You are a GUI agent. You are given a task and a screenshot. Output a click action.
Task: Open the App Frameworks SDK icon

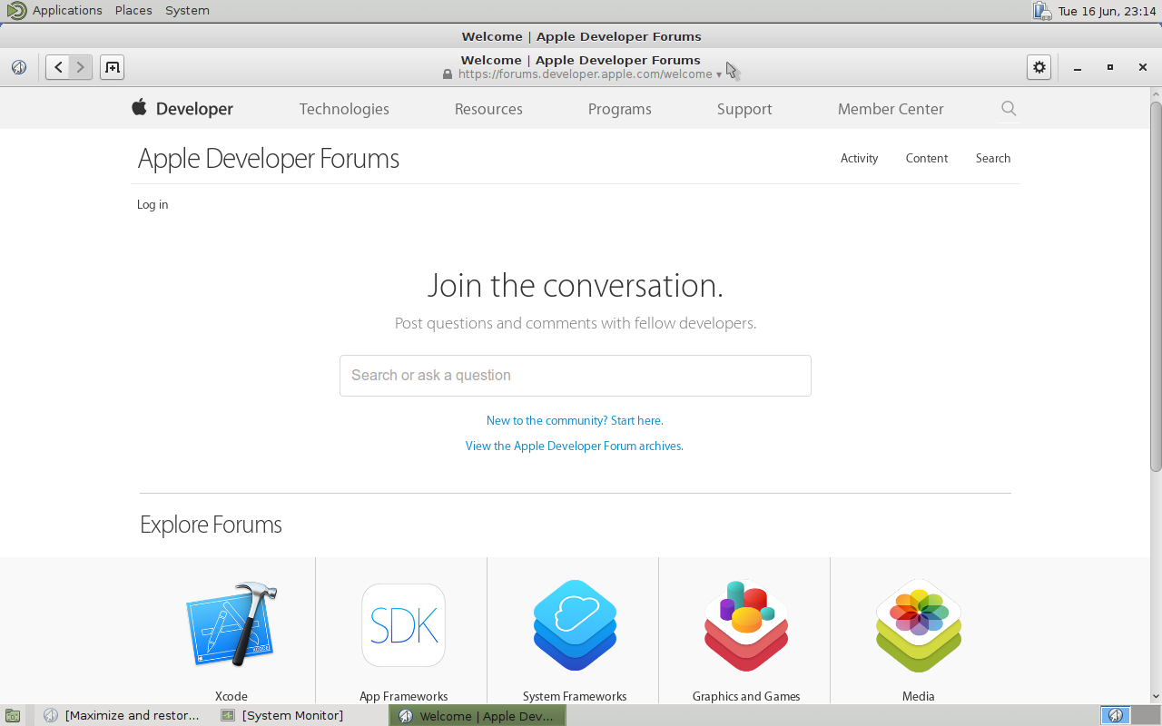coord(403,625)
